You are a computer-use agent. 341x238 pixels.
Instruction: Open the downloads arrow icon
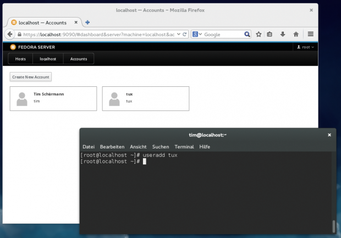[283, 34]
